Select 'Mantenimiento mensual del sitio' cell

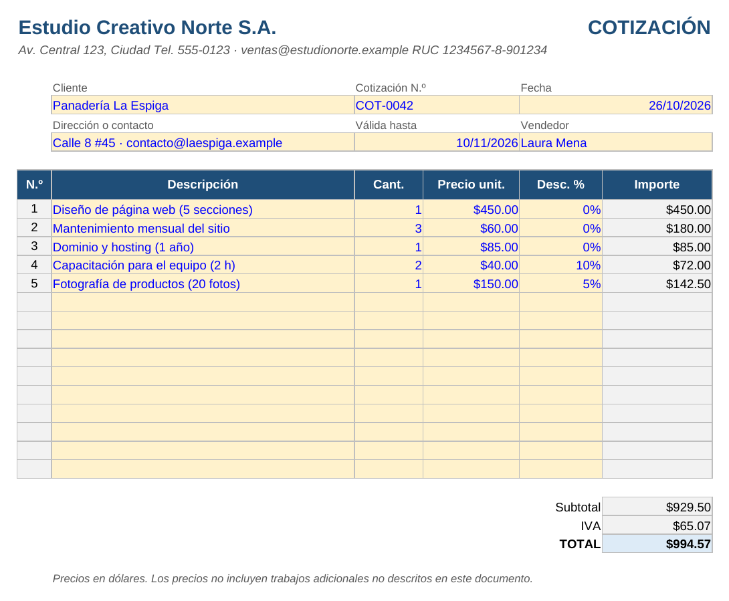[x=203, y=228]
